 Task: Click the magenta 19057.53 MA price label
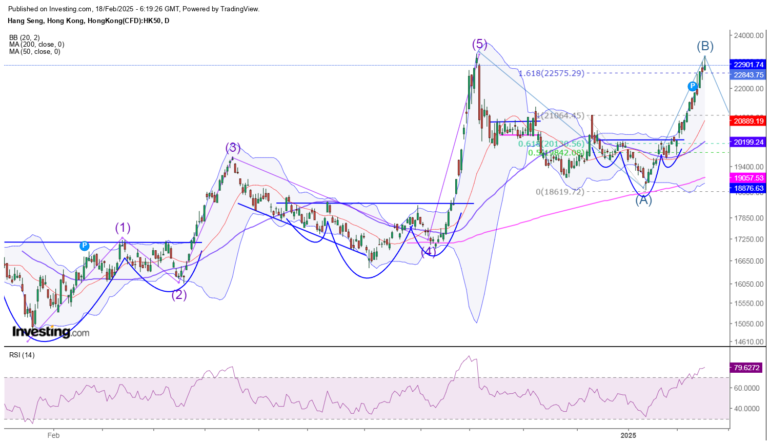tap(748, 178)
